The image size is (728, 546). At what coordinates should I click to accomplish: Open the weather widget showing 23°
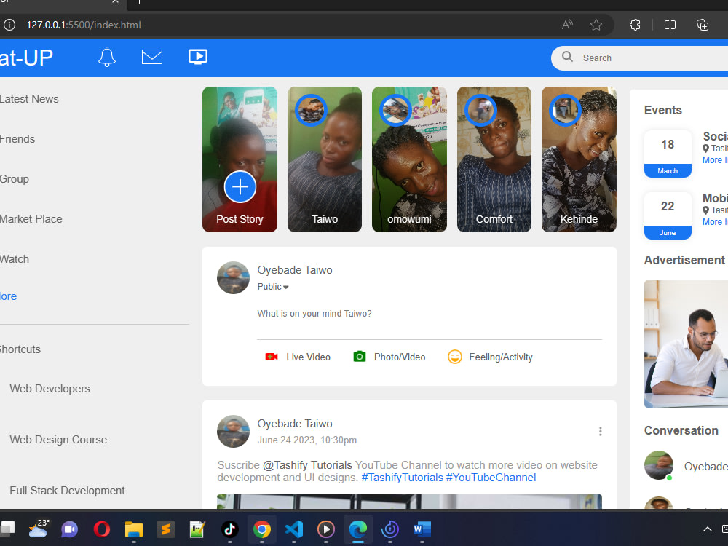(x=39, y=529)
